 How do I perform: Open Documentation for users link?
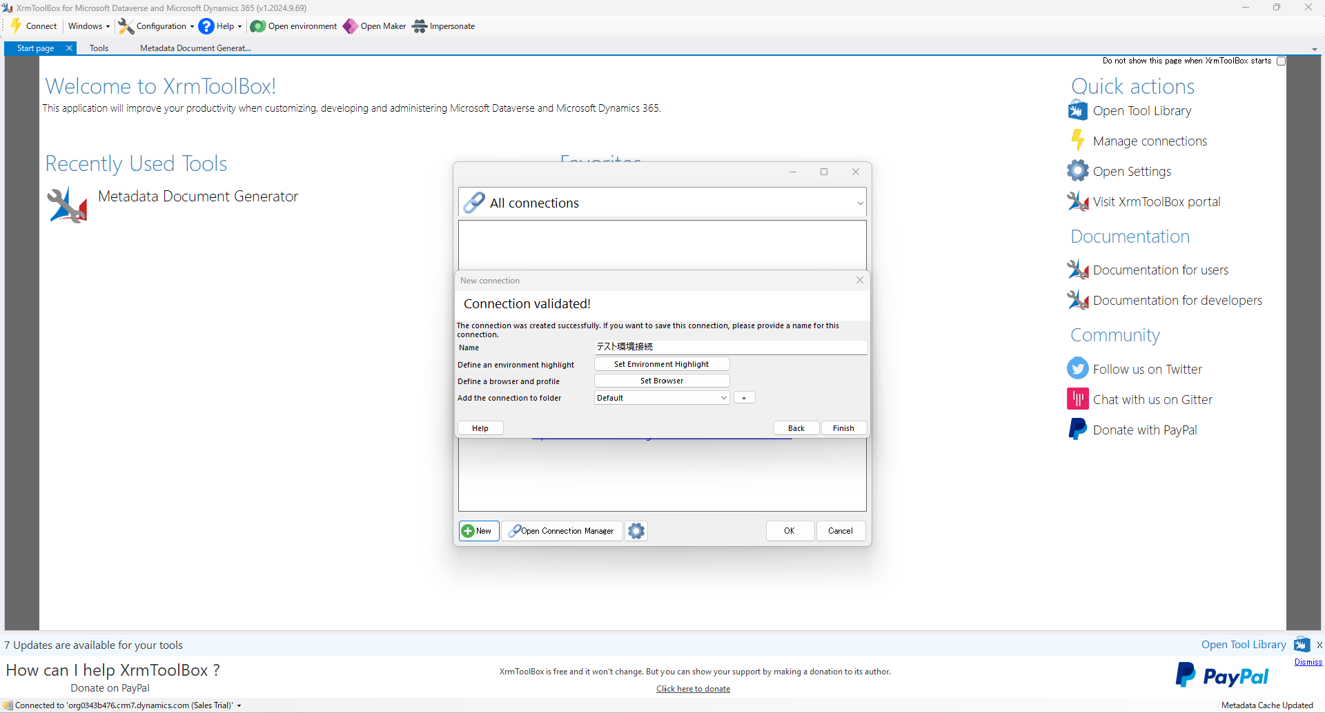click(x=1161, y=270)
